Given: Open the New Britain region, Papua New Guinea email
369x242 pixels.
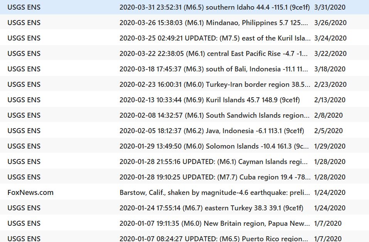Looking at the screenshot, I should click(214, 223).
